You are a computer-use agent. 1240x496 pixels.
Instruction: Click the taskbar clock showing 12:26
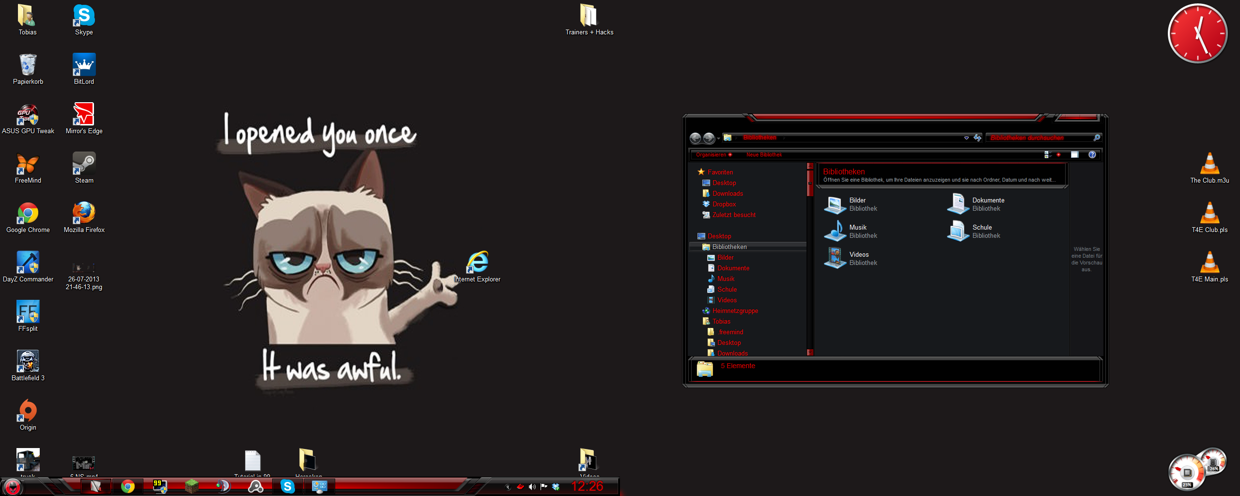point(587,486)
